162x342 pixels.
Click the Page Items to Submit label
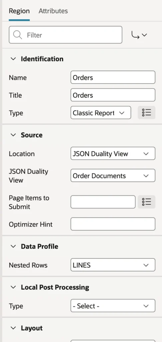(x=29, y=202)
